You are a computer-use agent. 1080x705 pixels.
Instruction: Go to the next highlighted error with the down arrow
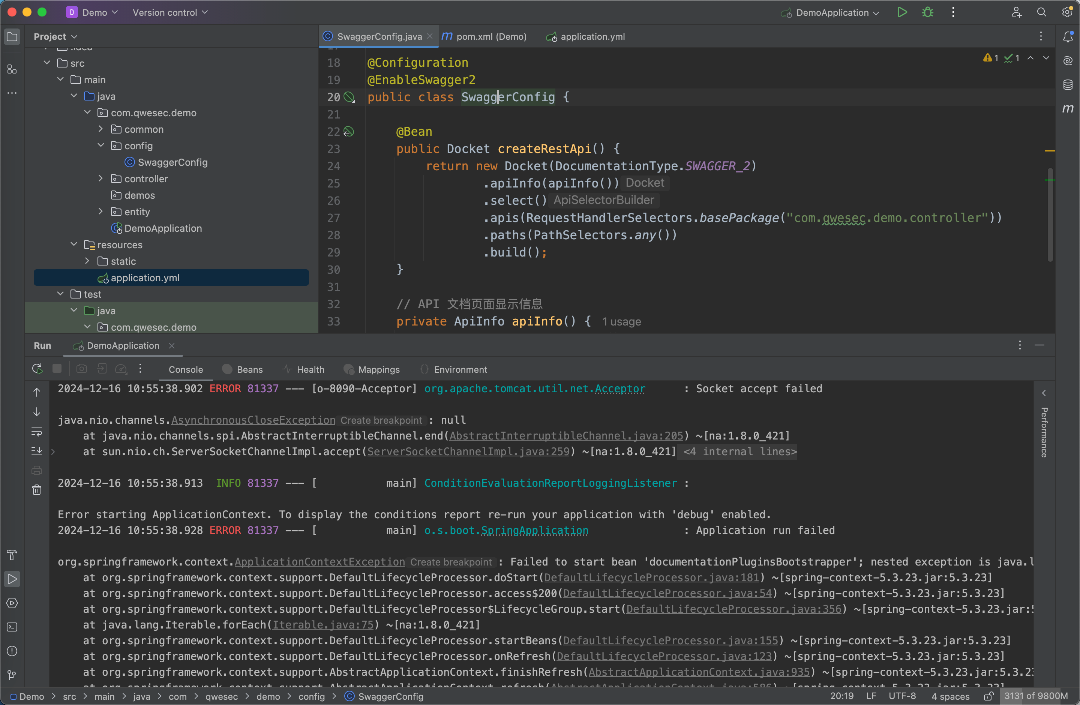pos(1046,58)
